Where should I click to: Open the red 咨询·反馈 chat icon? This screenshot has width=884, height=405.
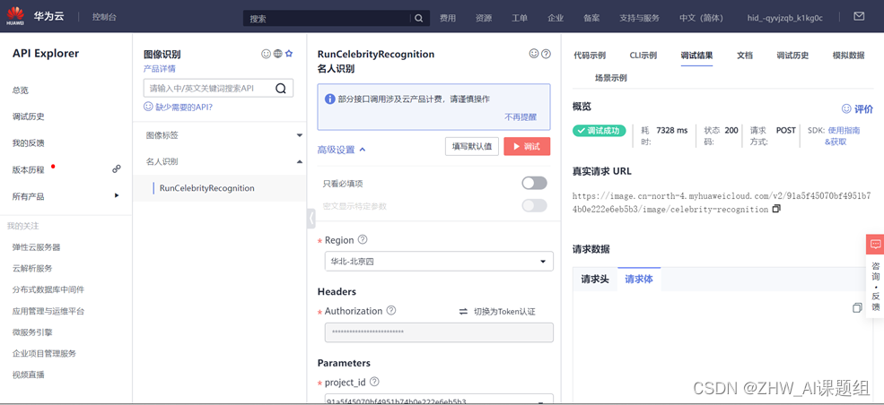click(x=875, y=244)
